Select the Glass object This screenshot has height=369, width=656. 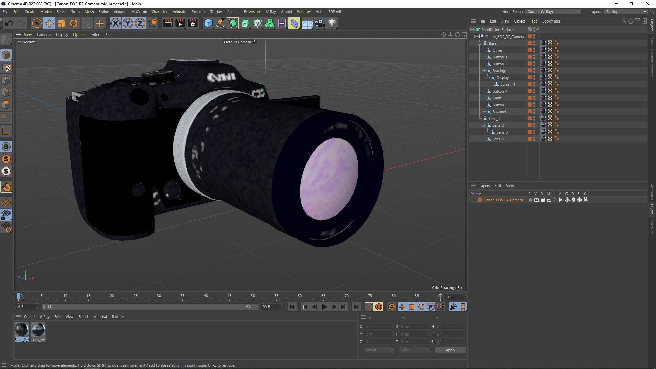click(x=497, y=98)
